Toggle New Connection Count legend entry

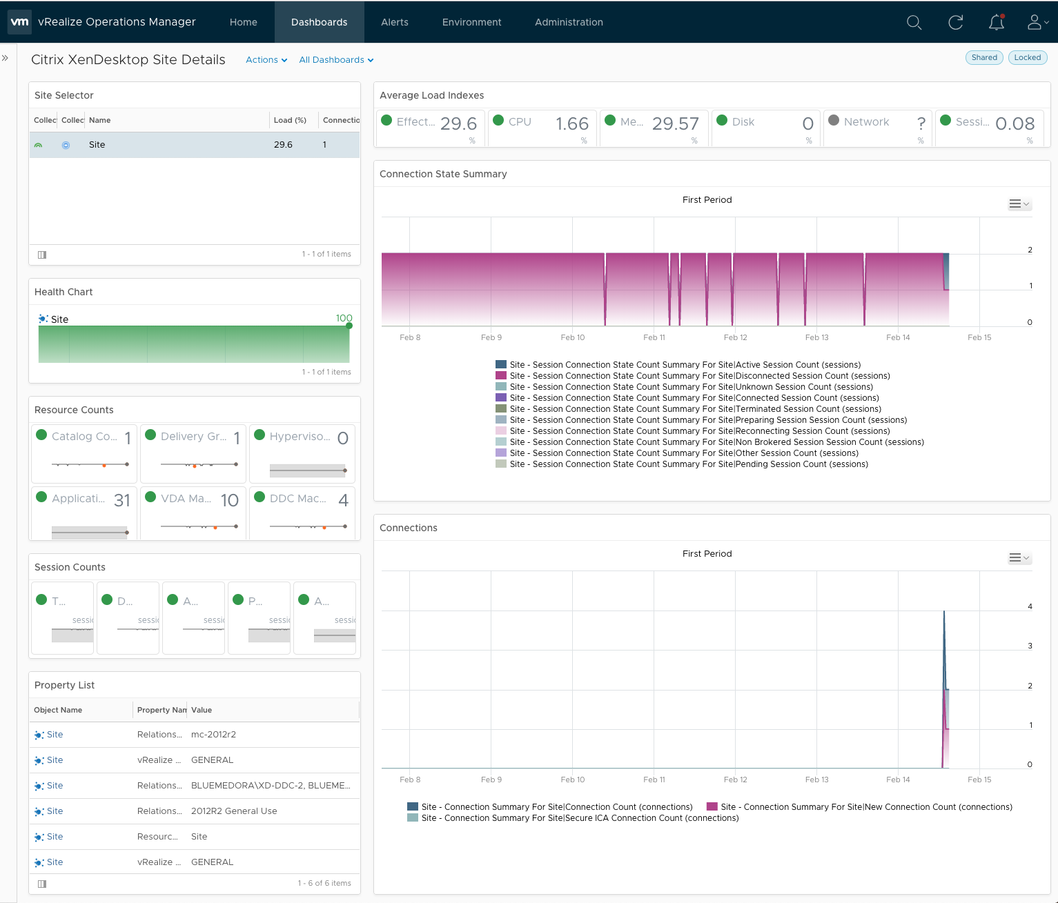click(860, 807)
